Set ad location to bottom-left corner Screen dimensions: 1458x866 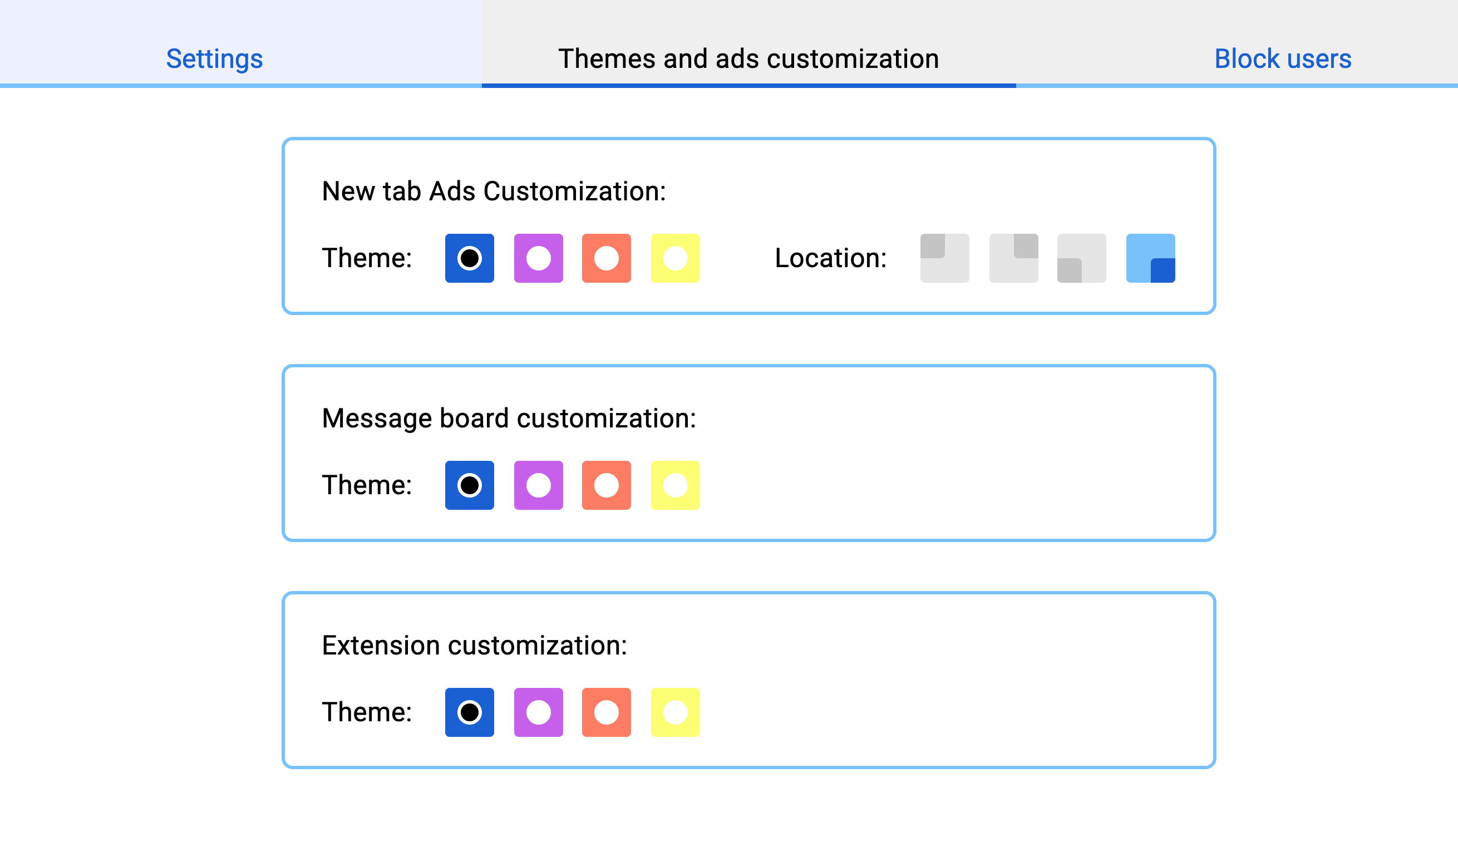[1081, 258]
